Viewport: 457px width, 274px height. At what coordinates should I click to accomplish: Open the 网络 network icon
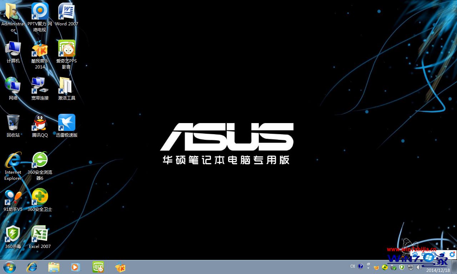13,85
